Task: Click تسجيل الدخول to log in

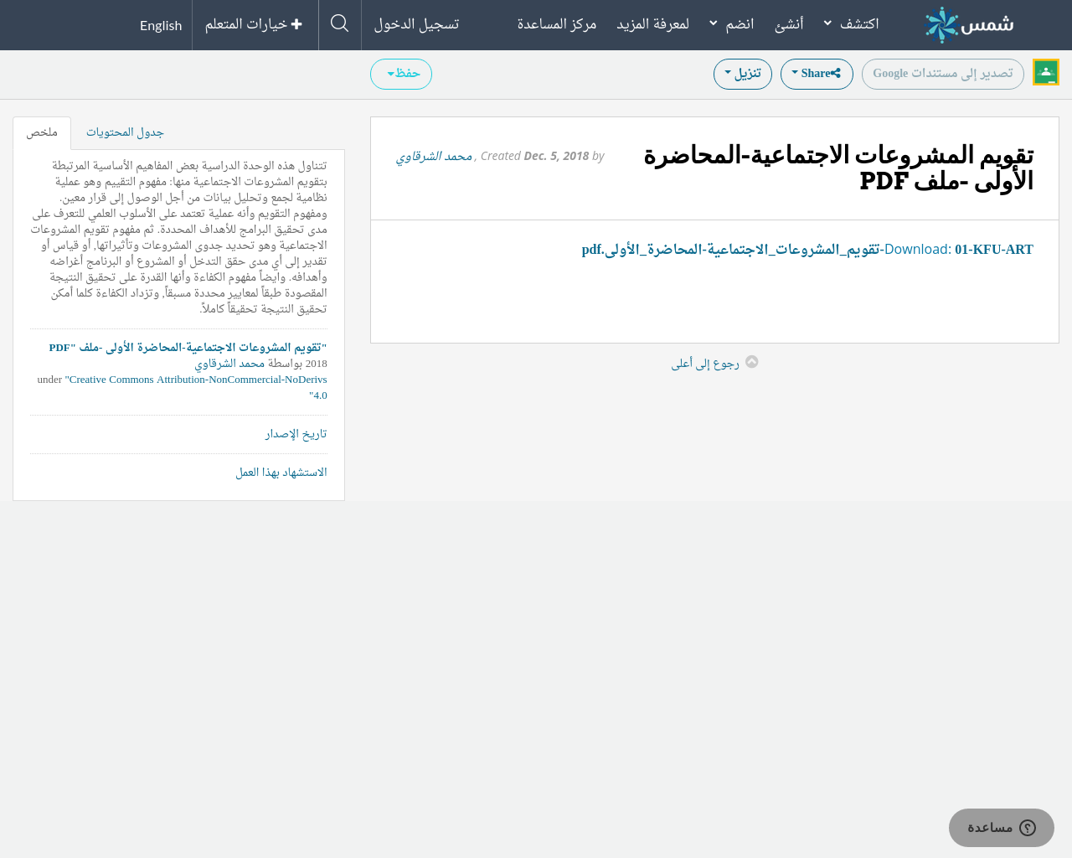Action: [415, 23]
